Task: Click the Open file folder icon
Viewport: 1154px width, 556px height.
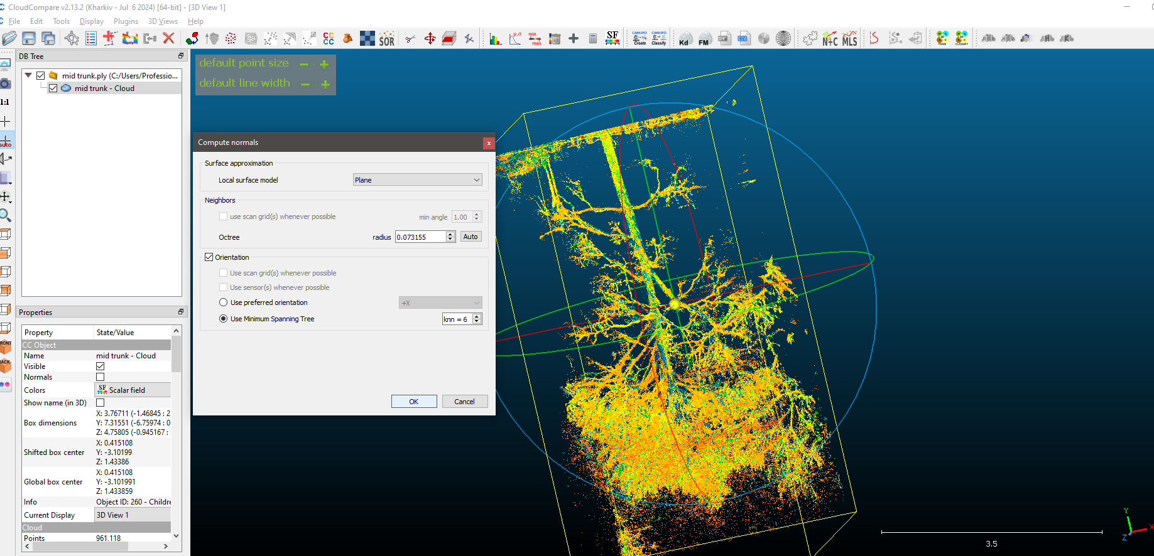Action: pyautogui.click(x=9, y=39)
